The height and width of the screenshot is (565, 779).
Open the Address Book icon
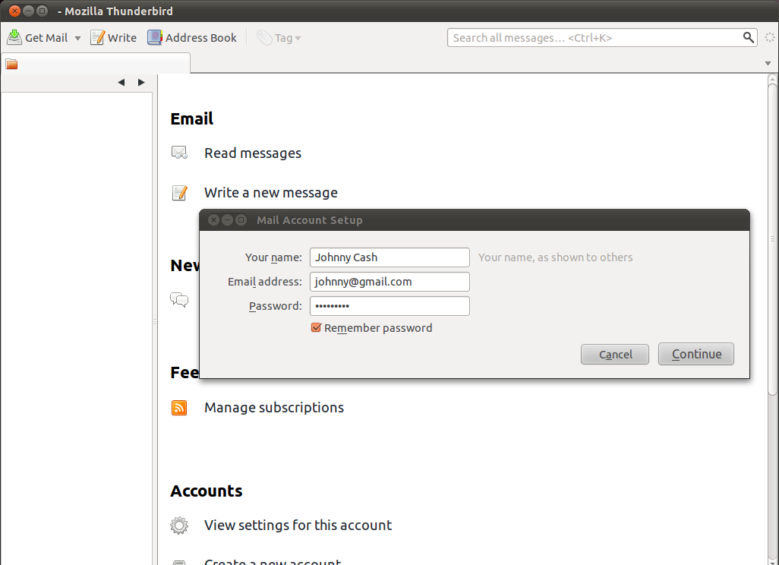pos(155,37)
